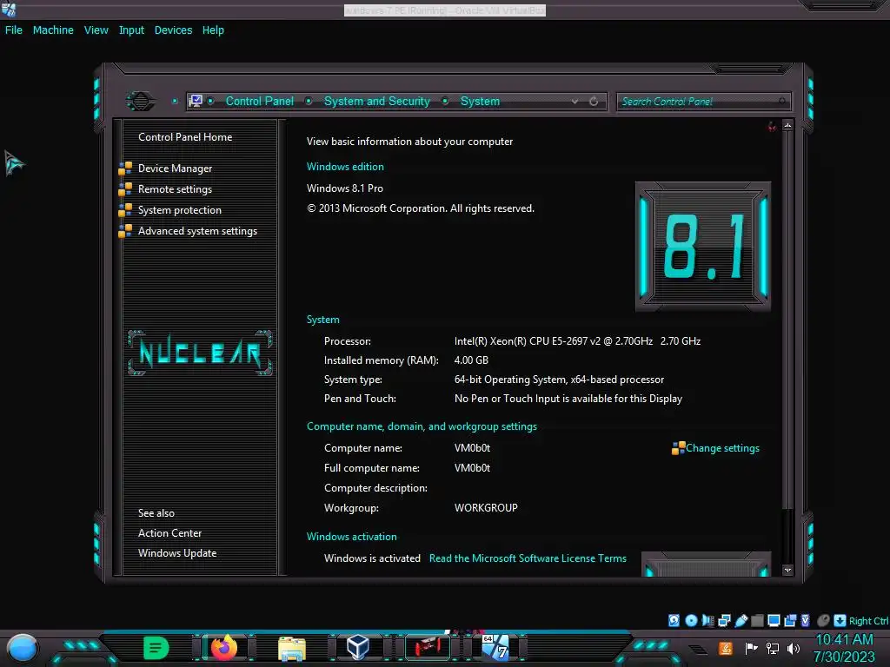Viewport: 890px width, 667px height.
Task: Click the Remote settings shield icon
Action: (125, 189)
